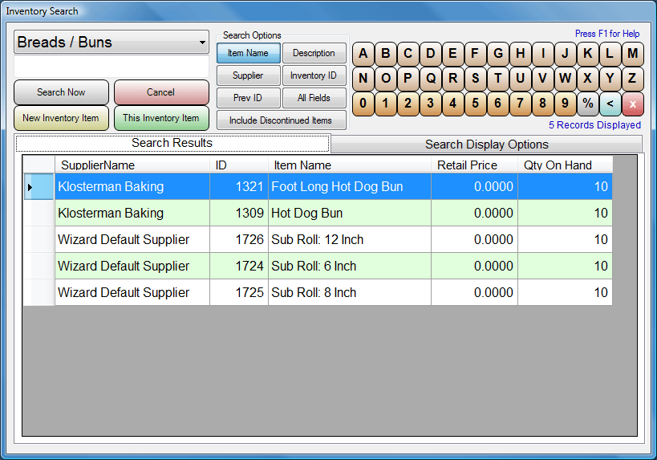Viewport: 657px width, 460px height.
Task: Toggle the Item Name search option
Action: [248, 53]
